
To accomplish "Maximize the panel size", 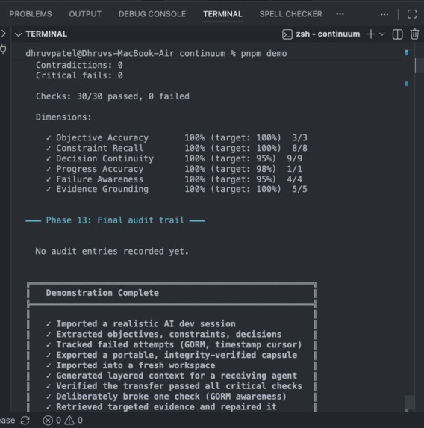I will point(412,14).
